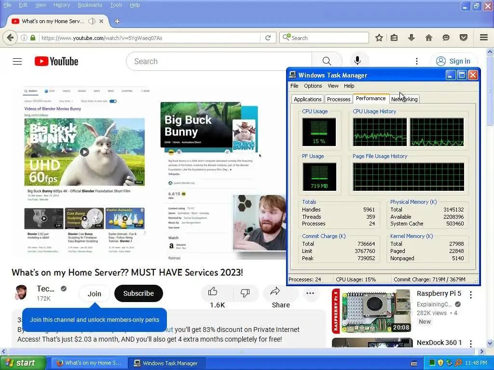Image resolution: width=494 pixels, height=370 pixels.
Task: Show bookmarks list icon in toolbar
Action: (x=394, y=38)
